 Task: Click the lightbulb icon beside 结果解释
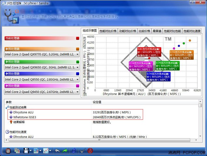(11, 122)
